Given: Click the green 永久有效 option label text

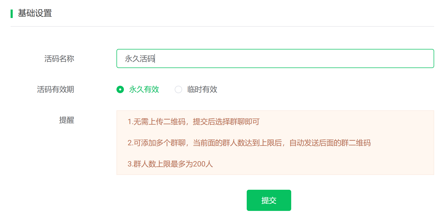Looking at the screenshot, I should click(144, 89).
